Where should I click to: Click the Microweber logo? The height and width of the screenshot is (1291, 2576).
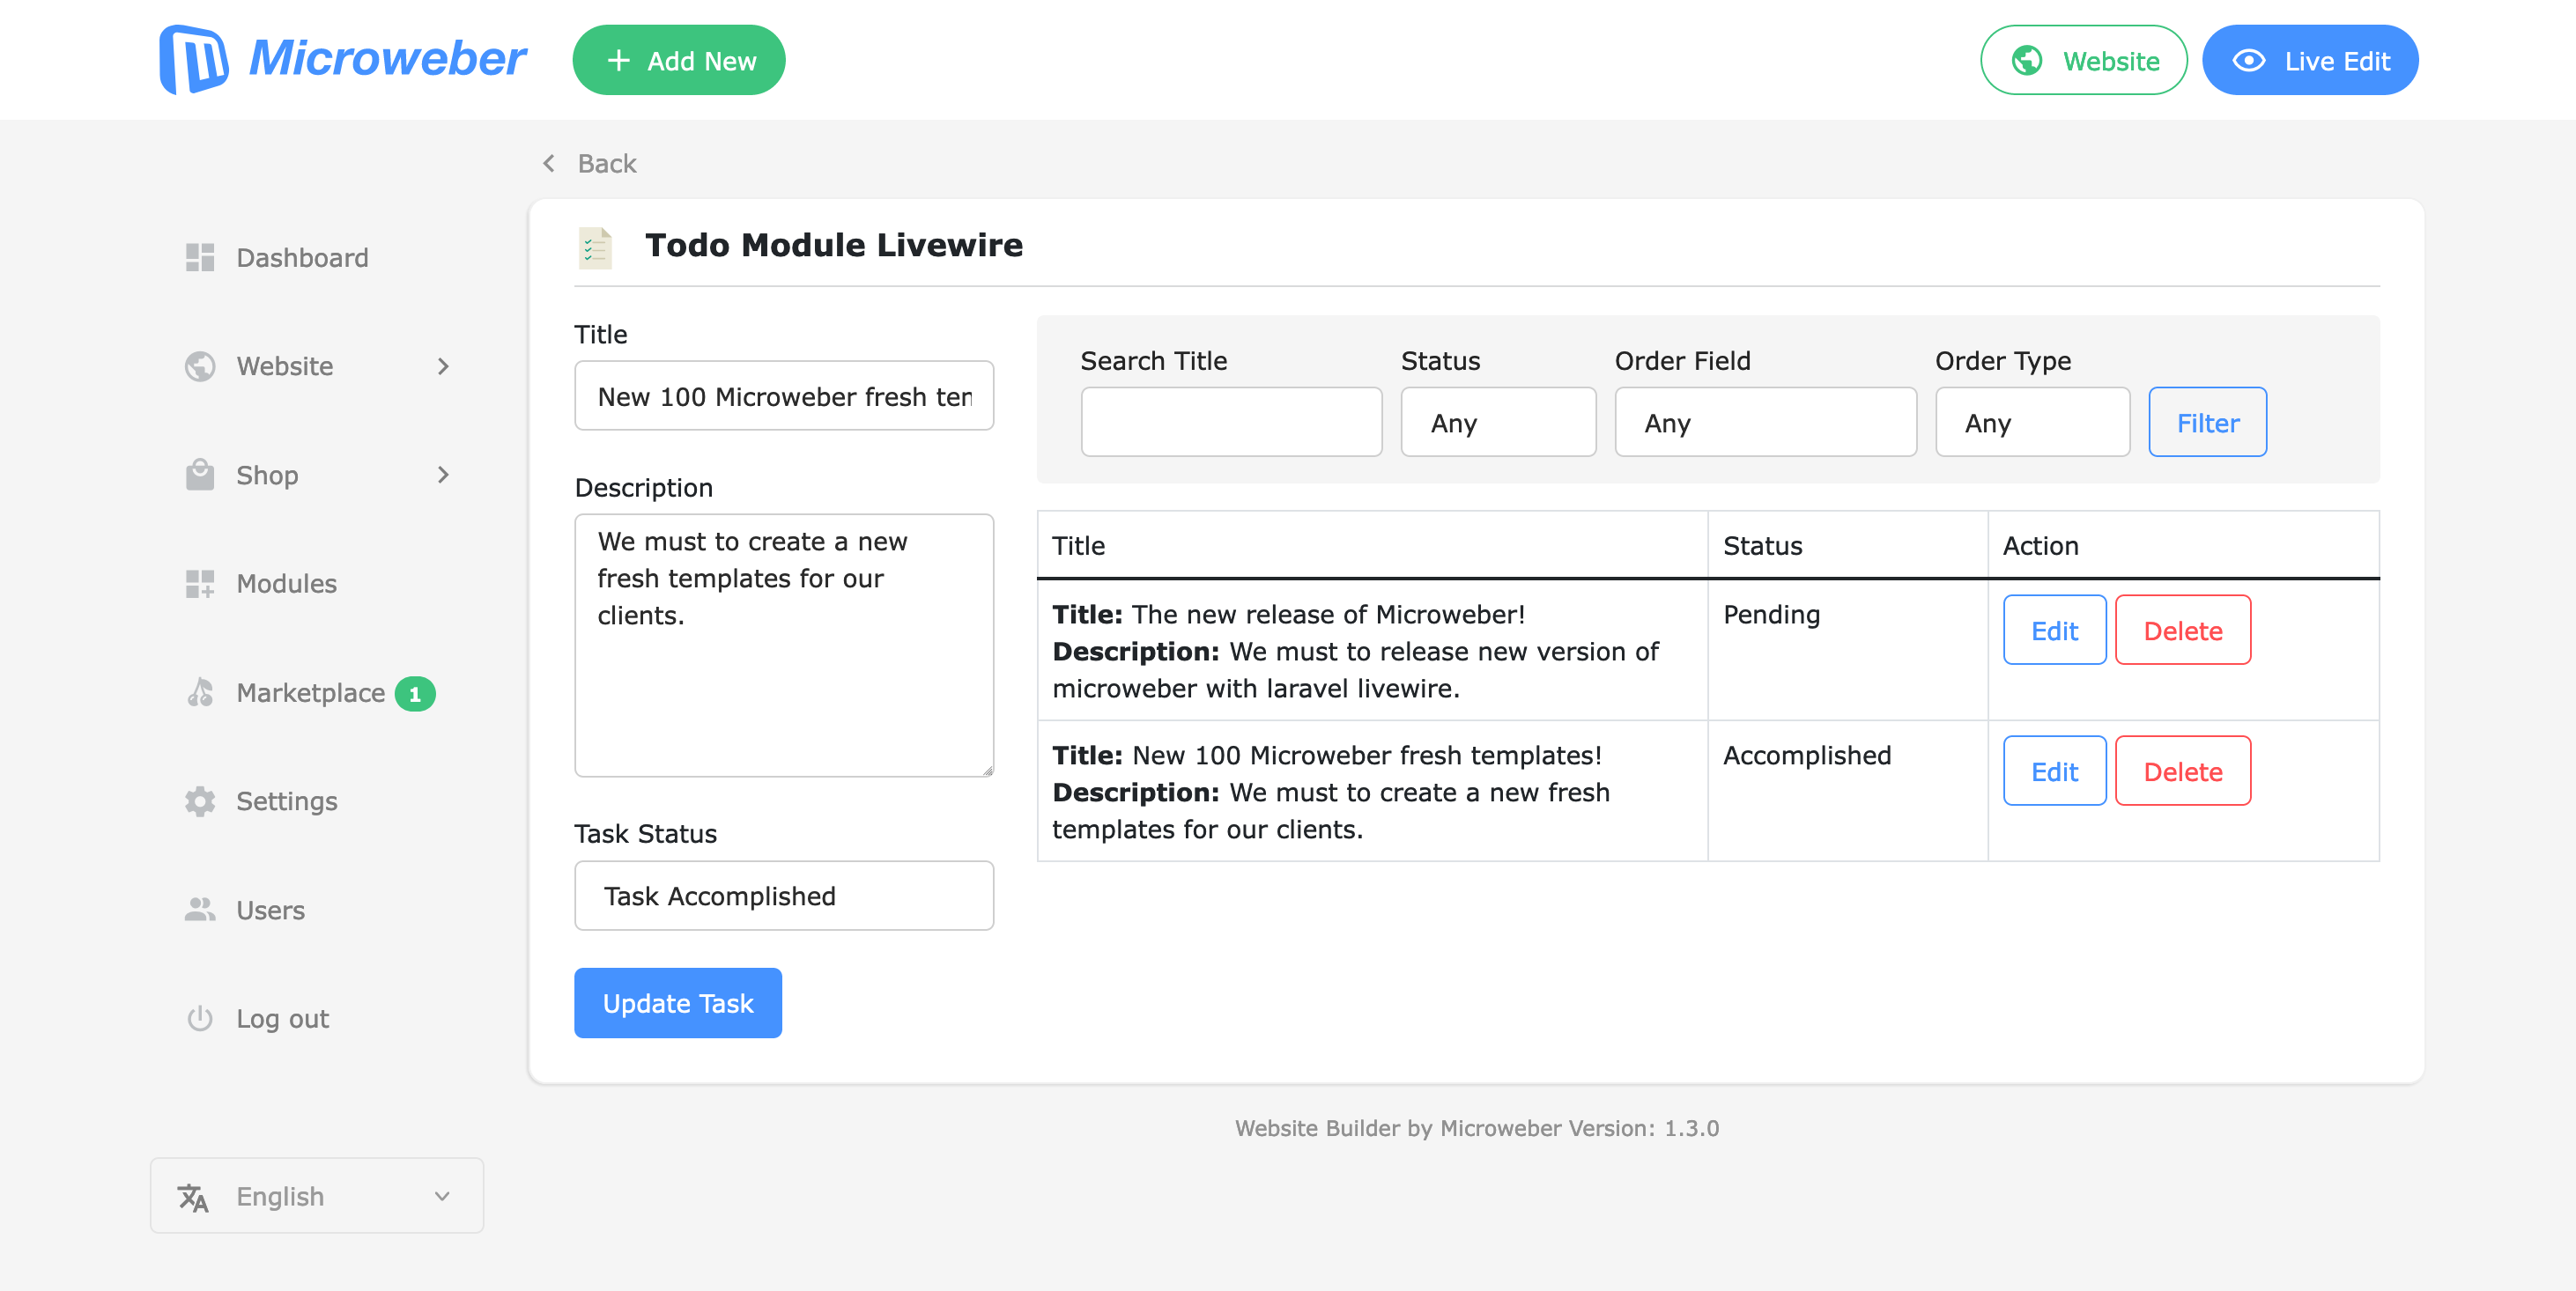[343, 59]
